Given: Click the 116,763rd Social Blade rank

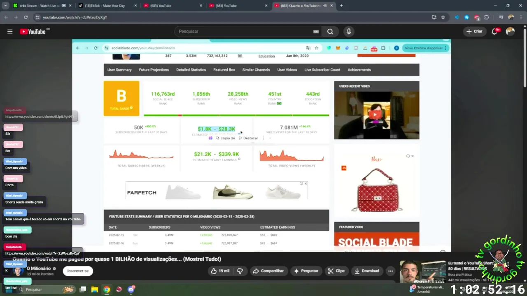Looking at the screenshot, I should (x=163, y=94).
